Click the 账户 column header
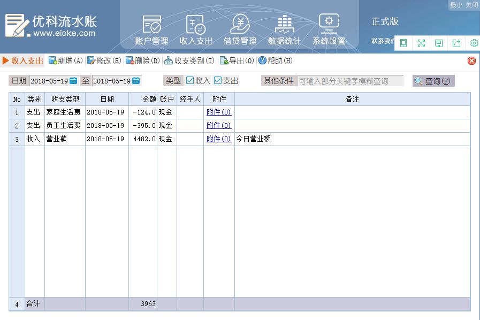The height and width of the screenshot is (320, 480). click(x=167, y=99)
